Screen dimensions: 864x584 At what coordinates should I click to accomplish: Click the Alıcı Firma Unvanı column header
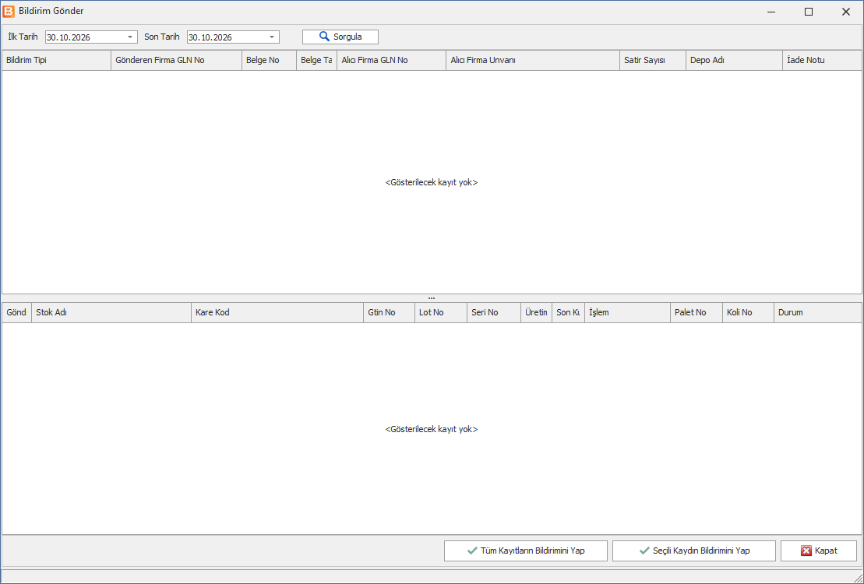point(533,60)
